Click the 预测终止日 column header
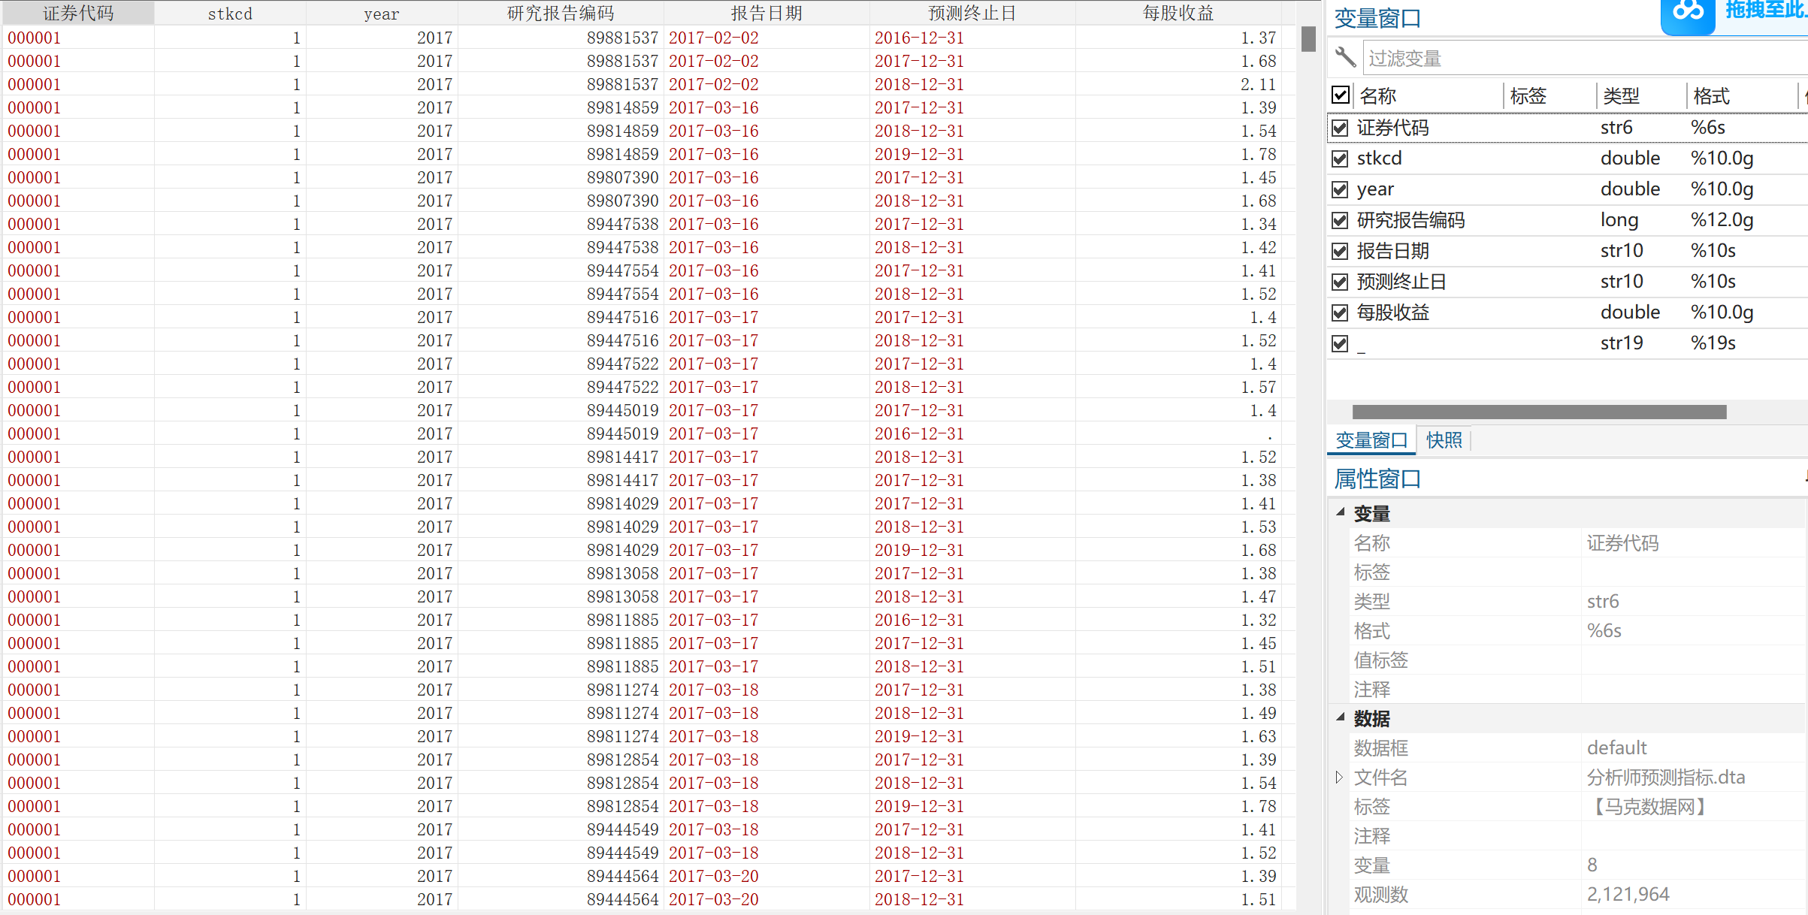This screenshot has width=1808, height=915. (972, 13)
